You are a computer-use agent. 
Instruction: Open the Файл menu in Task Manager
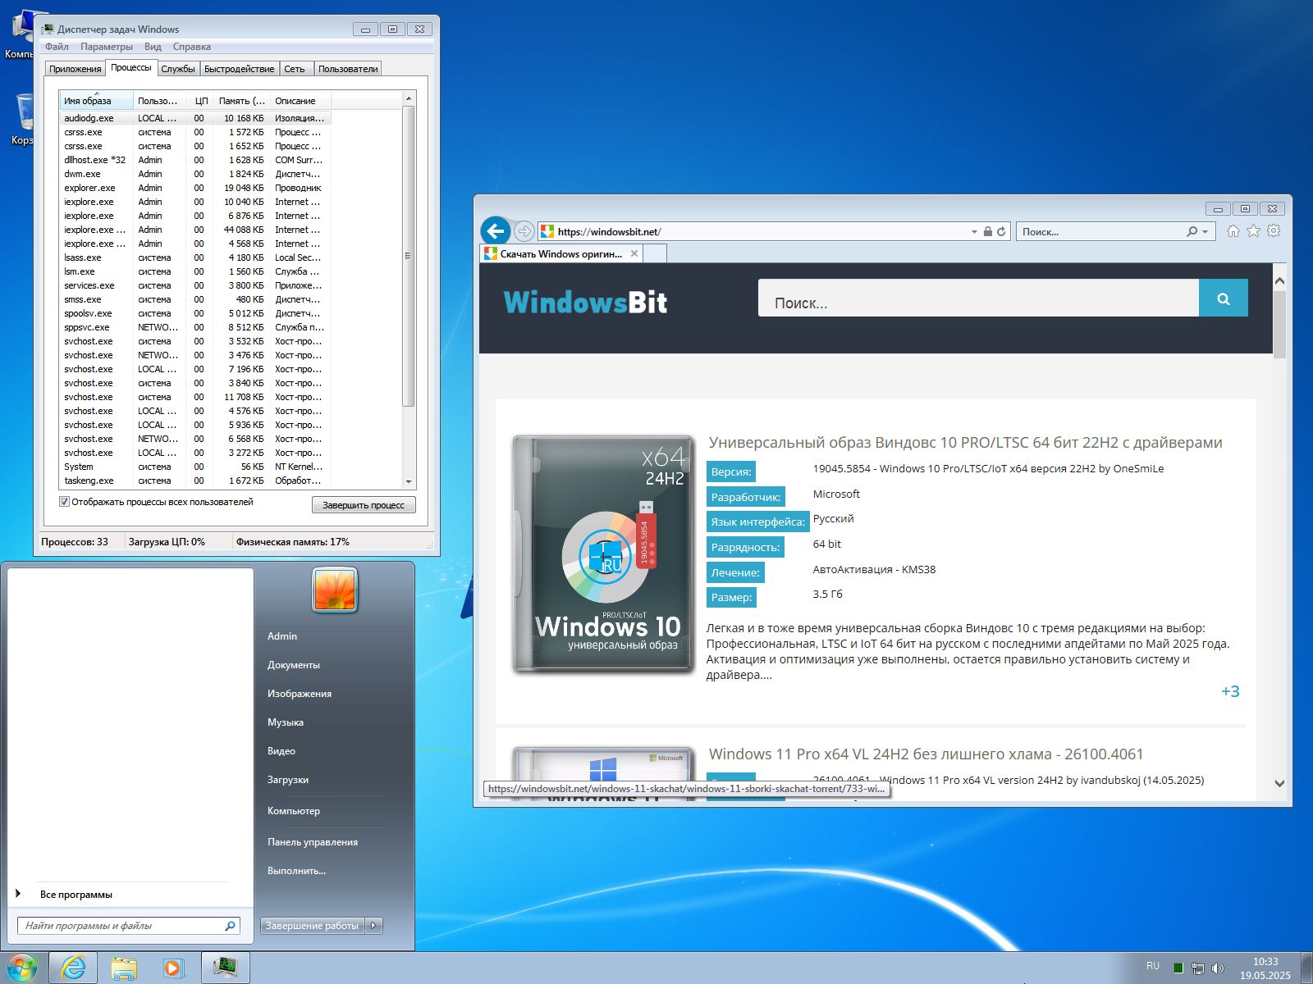pyautogui.click(x=57, y=47)
